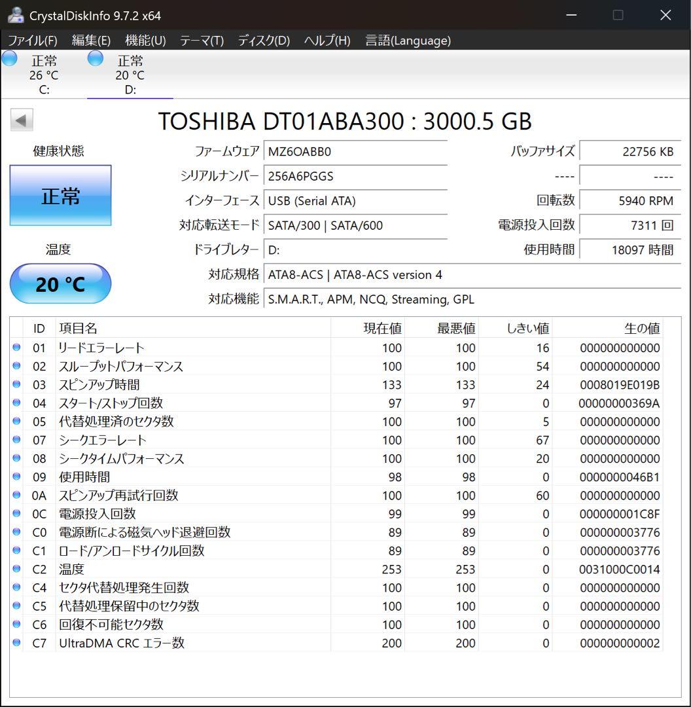Click the previous disk arrow button
The width and height of the screenshot is (691, 707).
21,120
